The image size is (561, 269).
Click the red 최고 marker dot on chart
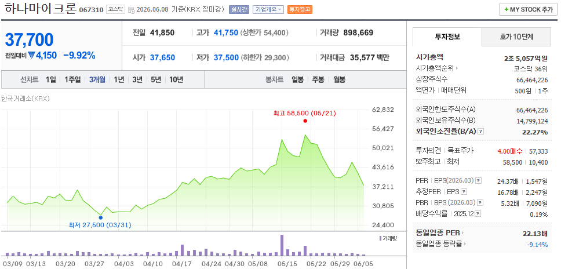[x=305, y=121]
